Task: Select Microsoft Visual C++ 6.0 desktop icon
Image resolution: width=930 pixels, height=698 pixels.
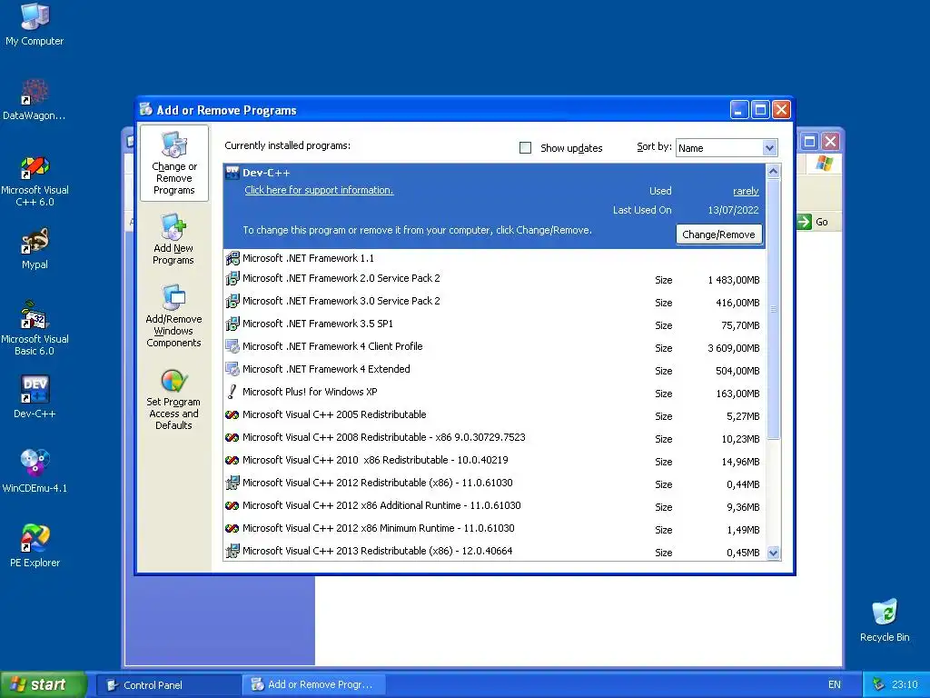Action: pyautogui.click(x=35, y=181)
